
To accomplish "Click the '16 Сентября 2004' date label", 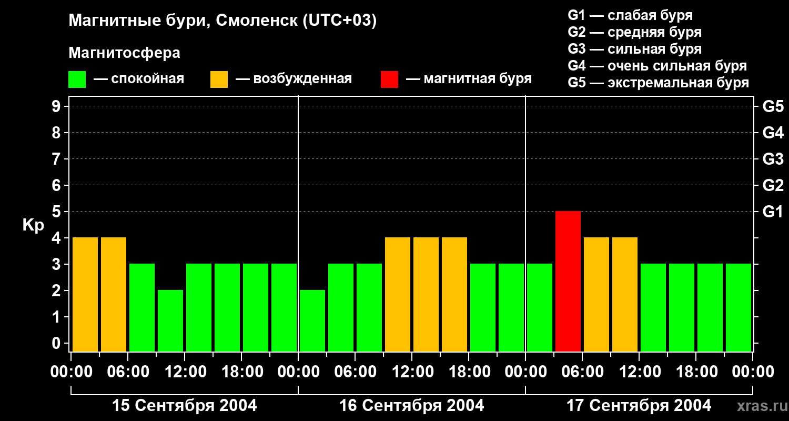I will click(412, 406).
